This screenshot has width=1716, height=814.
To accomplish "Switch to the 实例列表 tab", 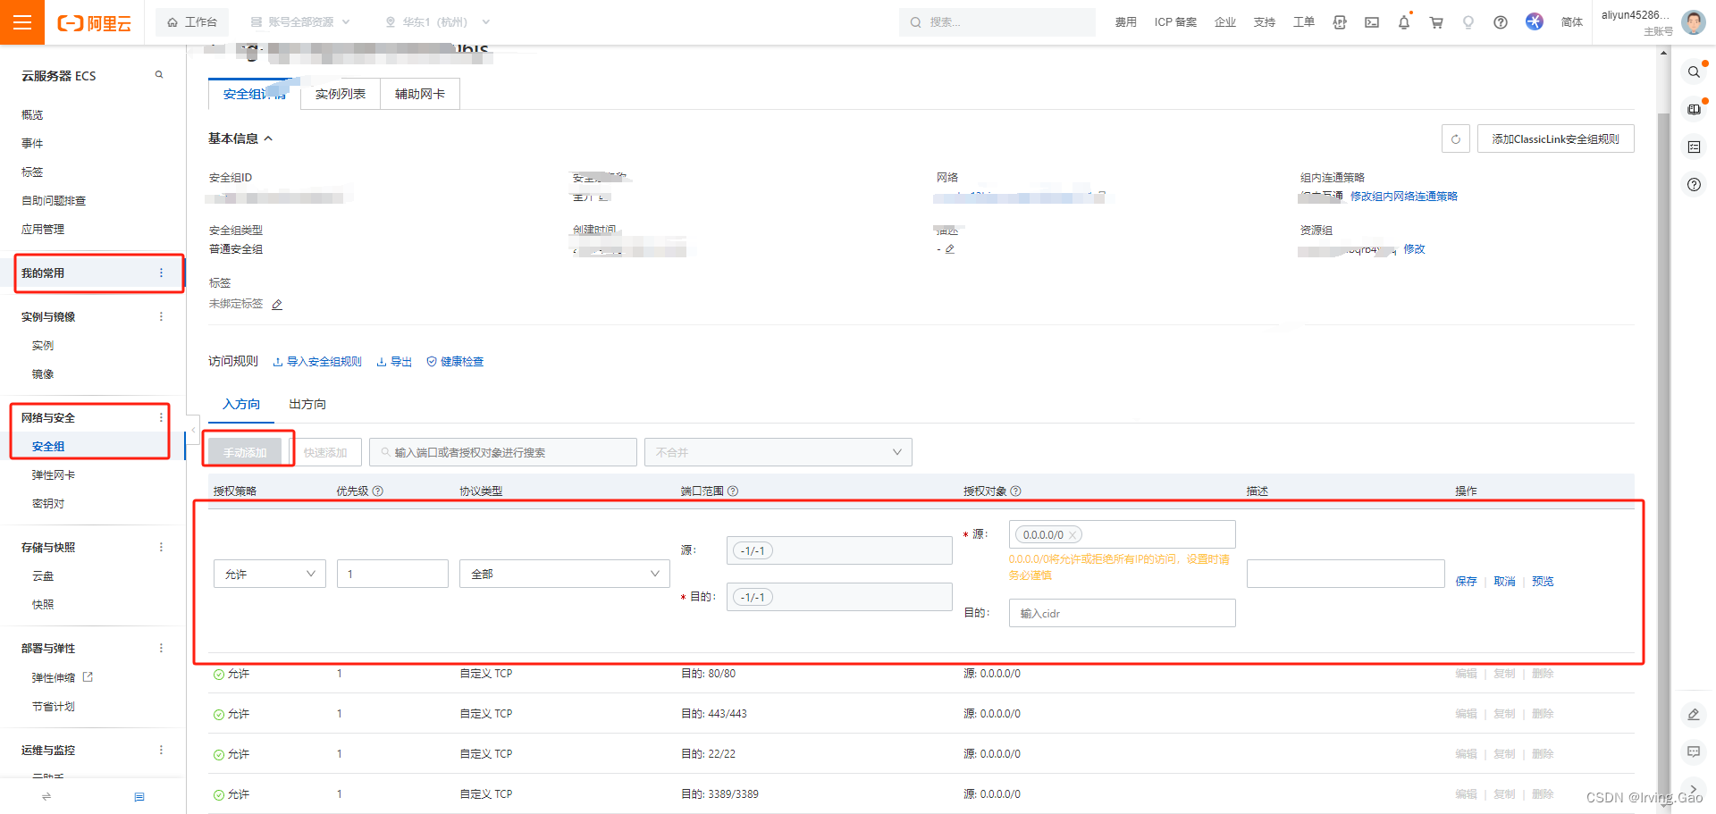I will click(341, 94).
